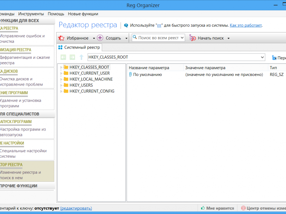
Task: Click the Start search icon
Action: 193,38
